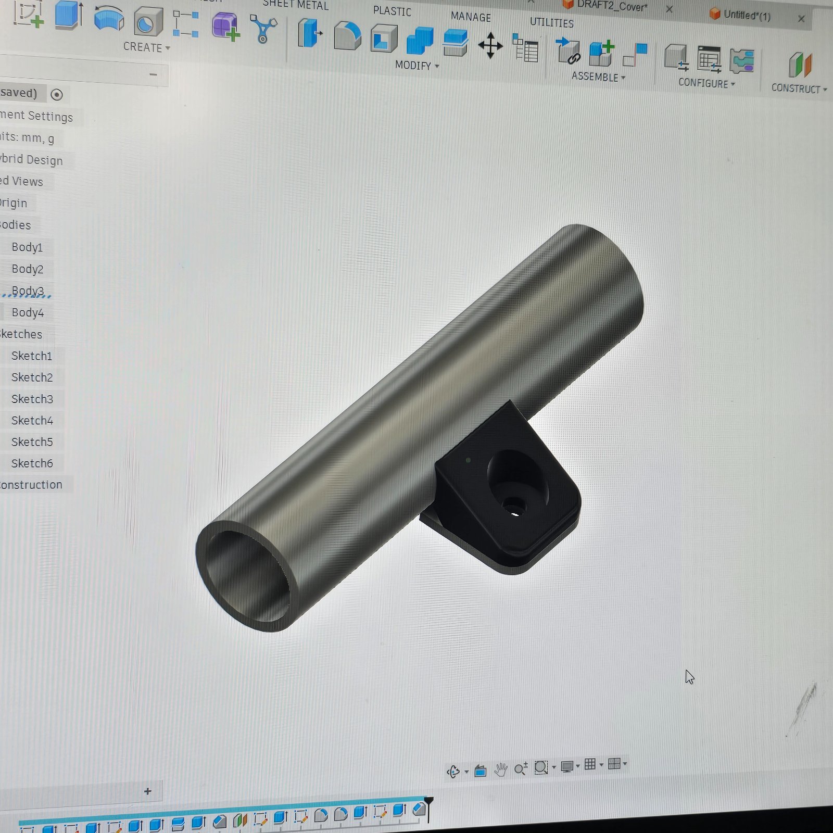Screen dimensions: 833x833
Task: Select the Extrude tool icon
Action: click(69, 15)
